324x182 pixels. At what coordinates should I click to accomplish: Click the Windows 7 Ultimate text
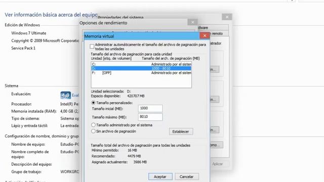(x=29, y=33)
